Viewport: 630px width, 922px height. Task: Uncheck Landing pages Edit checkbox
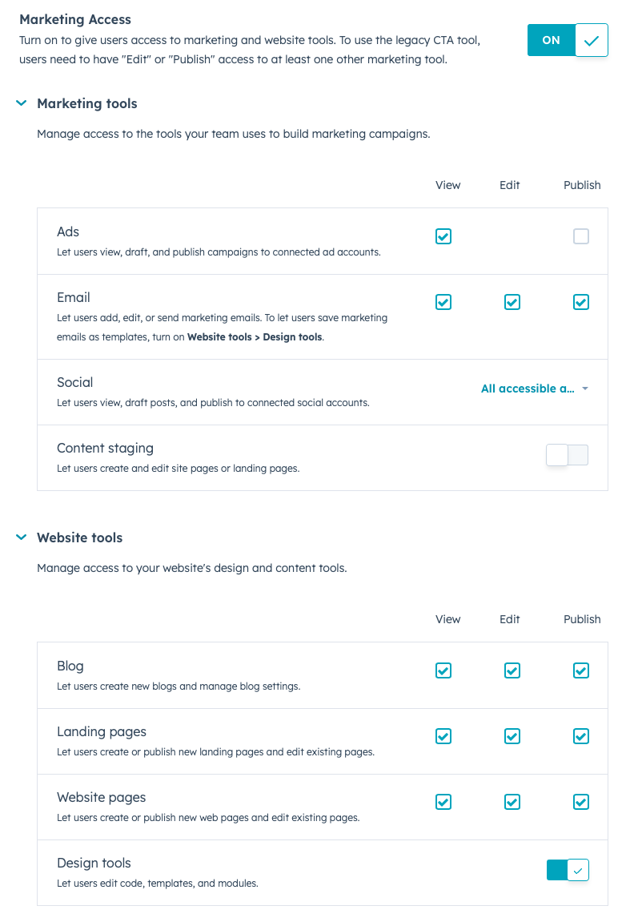click(x=512, y=736)
